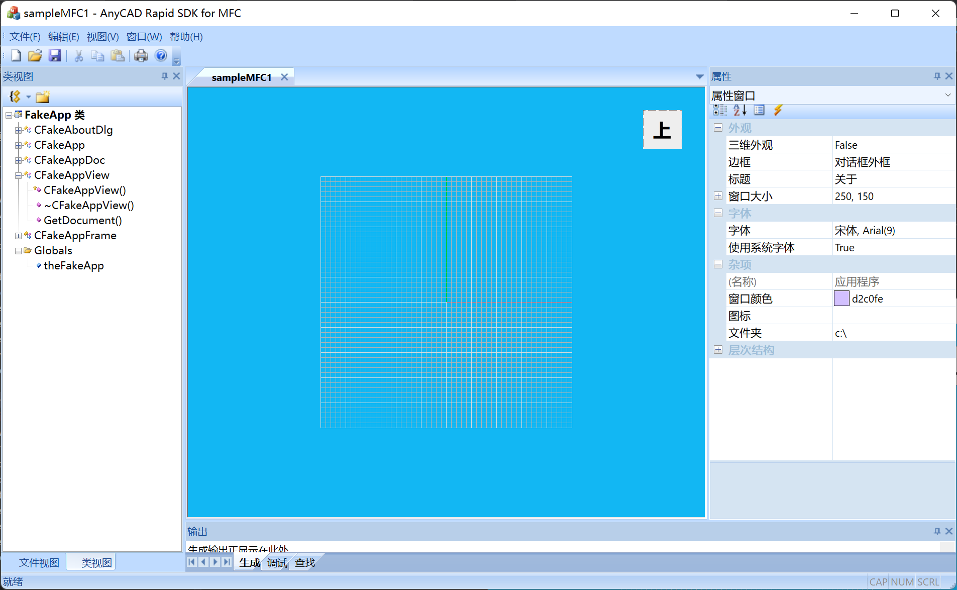Click the lightning bolt events icon
This screenshot has height=590, width=957.
(778, 110)
